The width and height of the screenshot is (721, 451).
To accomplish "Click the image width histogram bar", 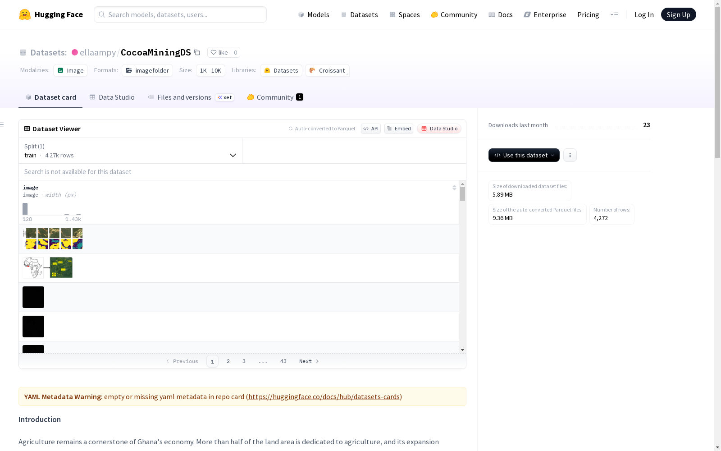I will [x=25, y=209].
